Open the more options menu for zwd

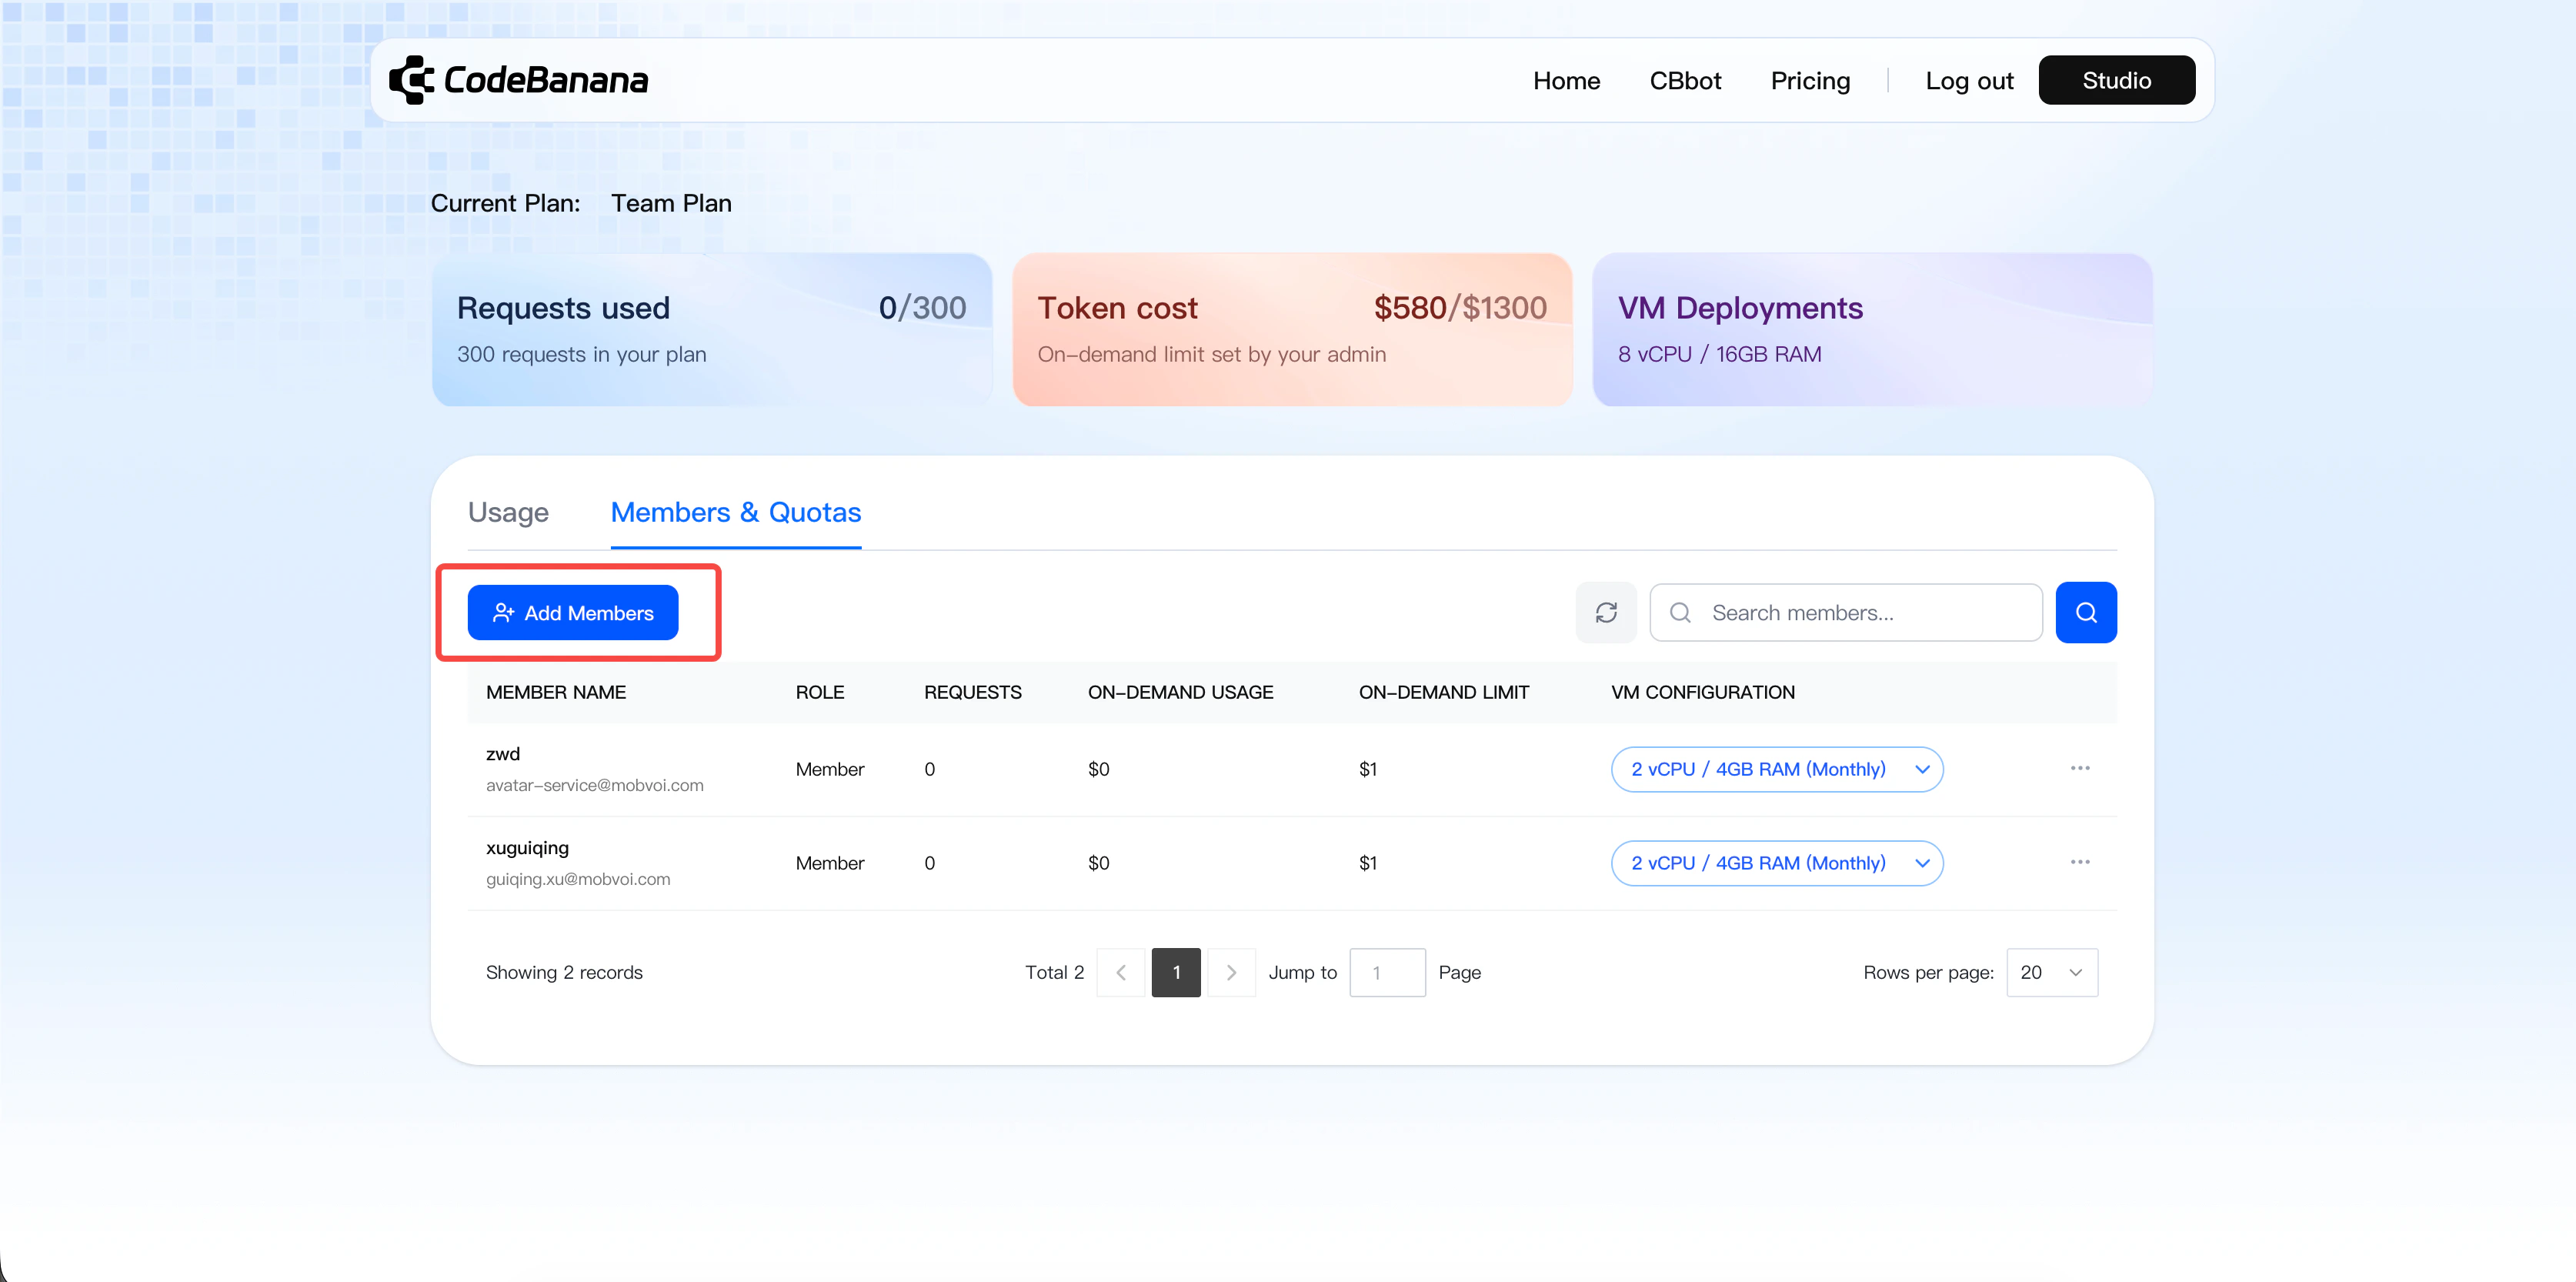click(2080, 768)
